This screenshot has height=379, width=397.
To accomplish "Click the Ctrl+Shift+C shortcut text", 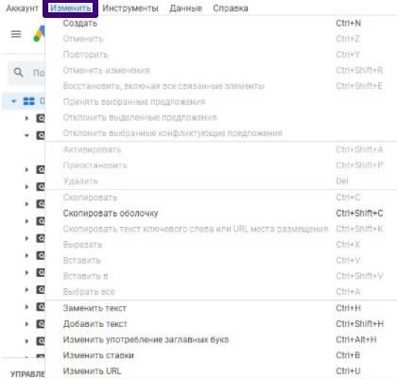I will click(359, 214).
